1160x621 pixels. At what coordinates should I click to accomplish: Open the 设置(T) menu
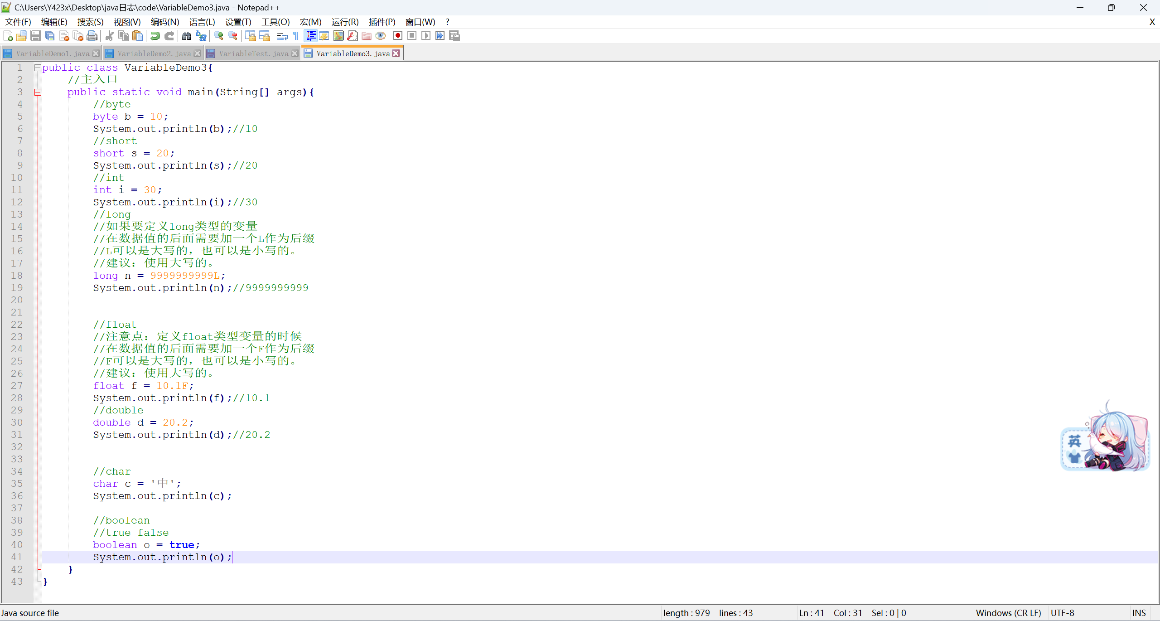[x=238, y=22]
